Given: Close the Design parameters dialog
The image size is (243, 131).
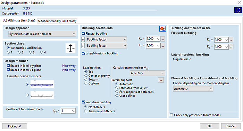Looking at the screenshot, I should click(x=240, y=2).
